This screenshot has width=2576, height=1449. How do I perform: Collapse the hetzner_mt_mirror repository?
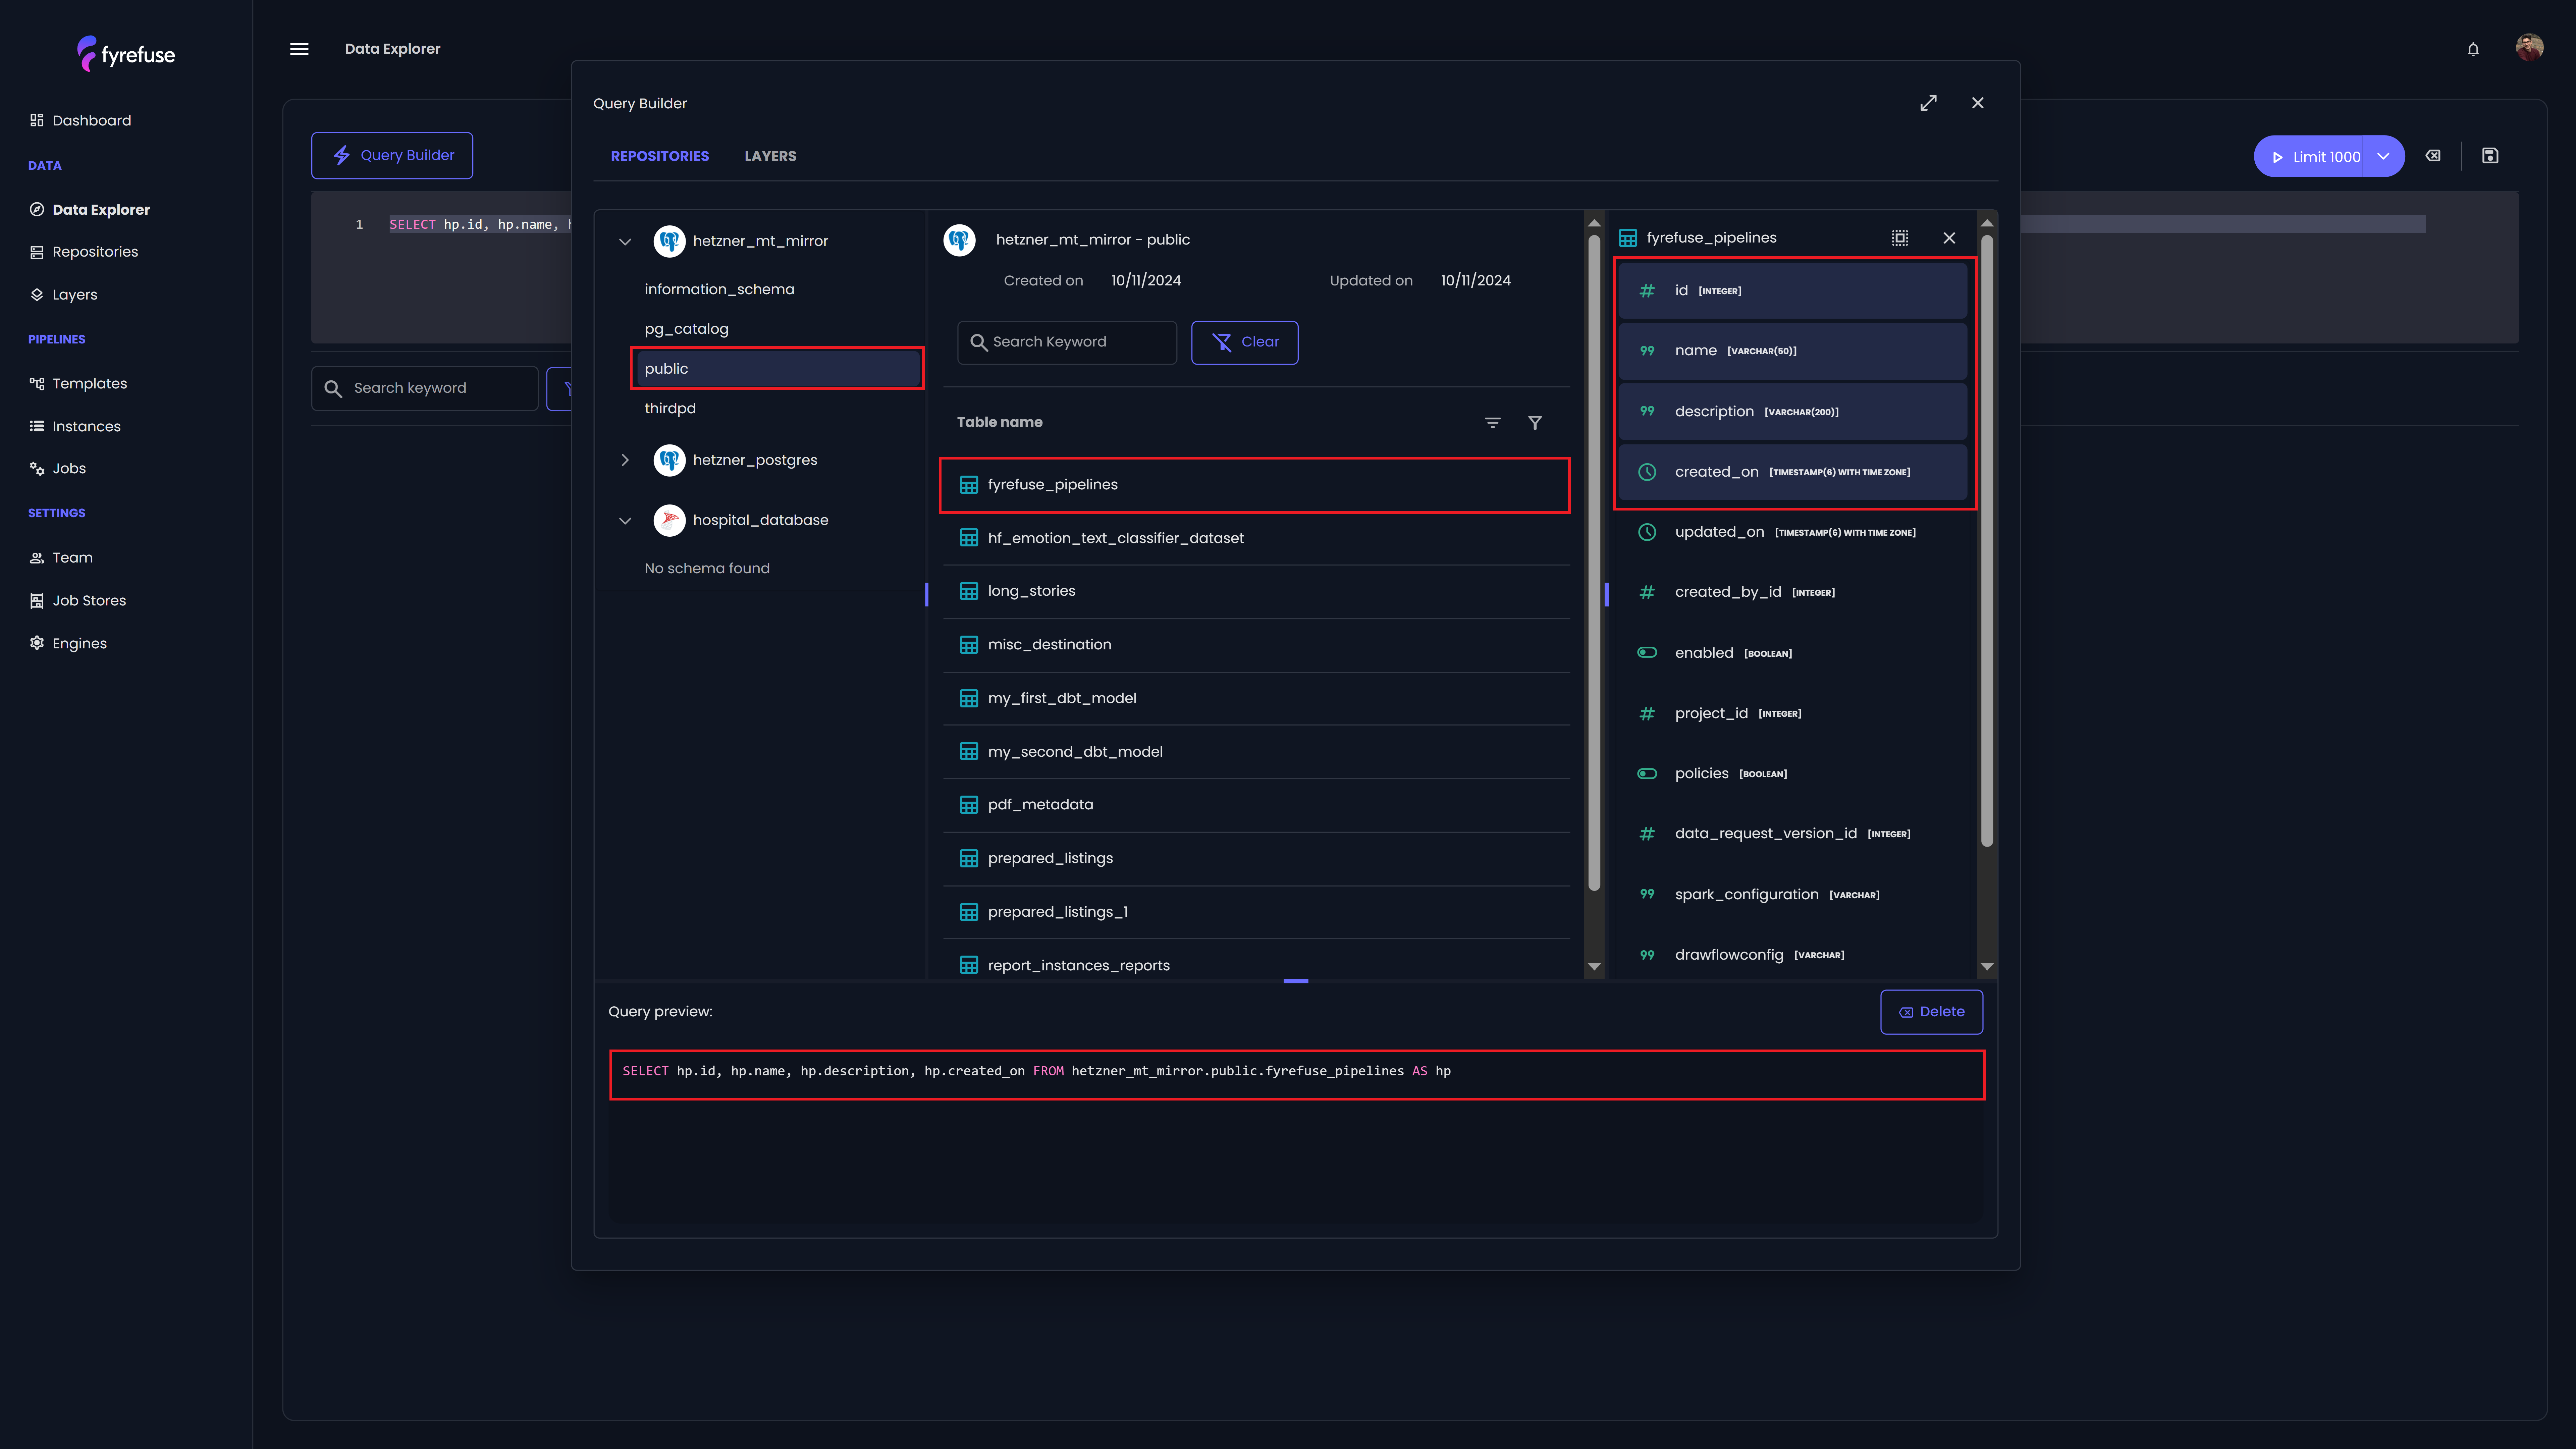[x=625, y=242]
